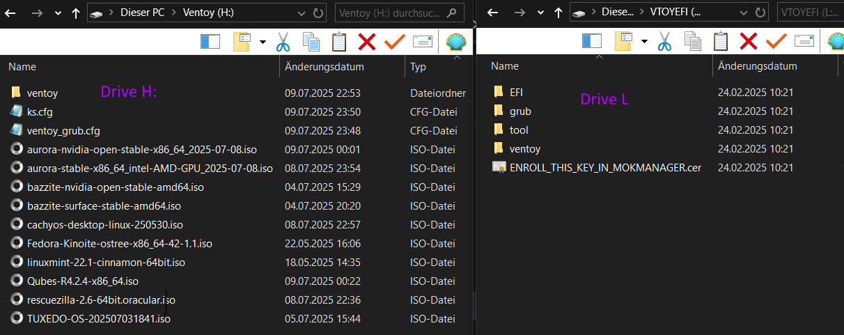Select bazzite-surface-stable-amd64.iso

[x=104, y=205]
